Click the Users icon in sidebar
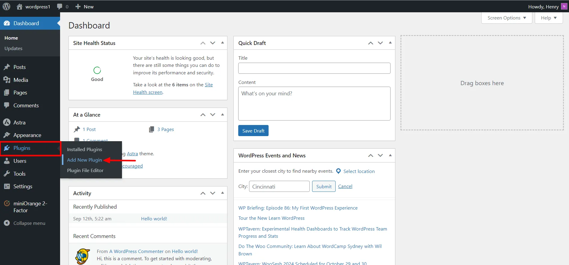 [x=7, y=161]
